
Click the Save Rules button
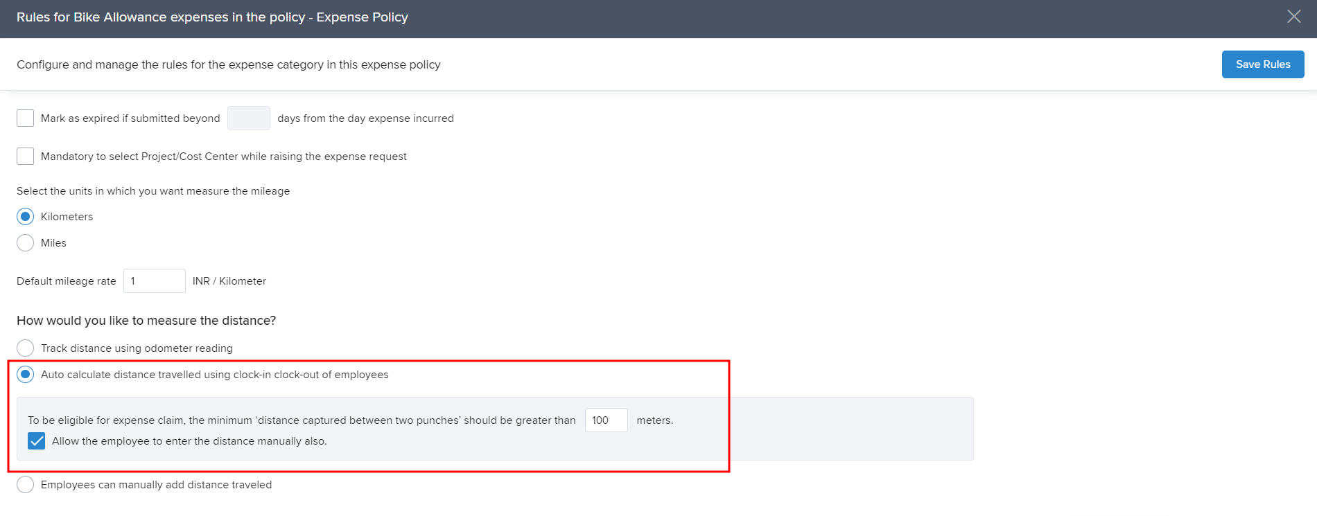point(1262,64)
